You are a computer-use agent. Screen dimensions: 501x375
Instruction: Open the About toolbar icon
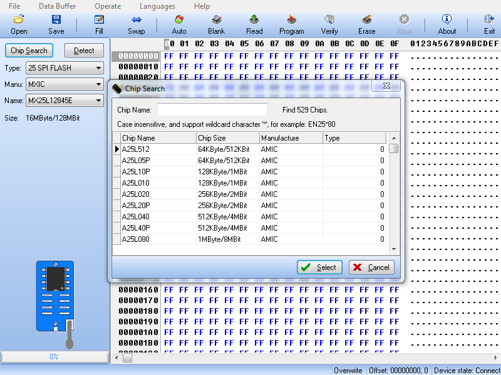tap(447, 24)
